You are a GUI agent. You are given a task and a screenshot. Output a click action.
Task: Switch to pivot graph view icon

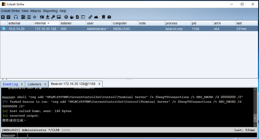[23, 17]
